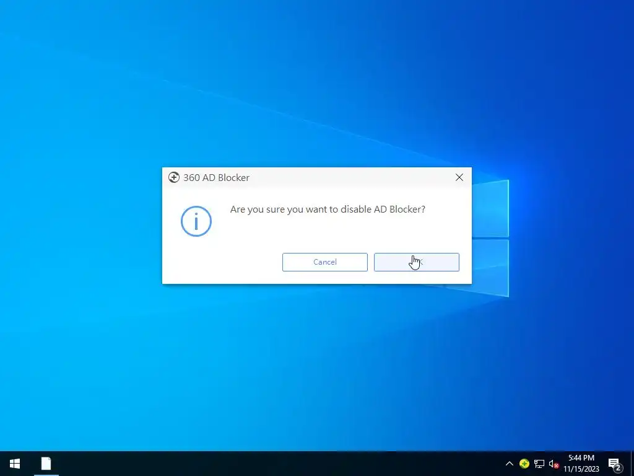634x476 pixels.
Task: Open network status tray icon
Action: point(539,464)
